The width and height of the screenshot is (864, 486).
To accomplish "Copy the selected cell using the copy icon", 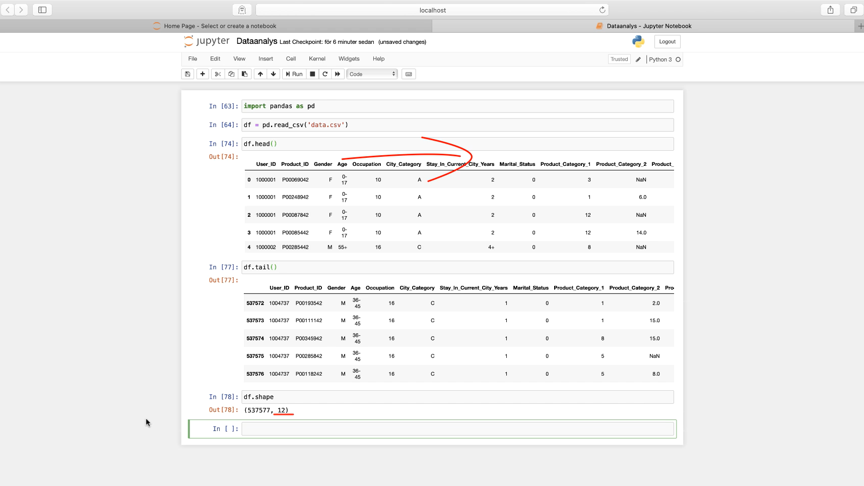I will click(x=231, y=74).
